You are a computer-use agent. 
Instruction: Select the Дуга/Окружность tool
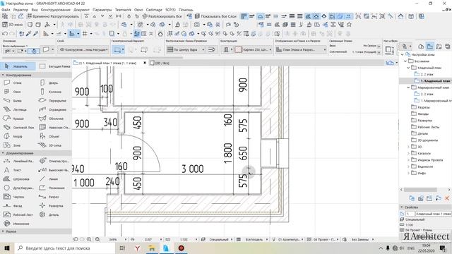pyautogui.click(x=18, y=188)
